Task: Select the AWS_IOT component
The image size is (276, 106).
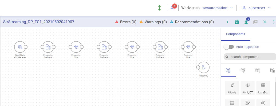Action: (247, 88)
